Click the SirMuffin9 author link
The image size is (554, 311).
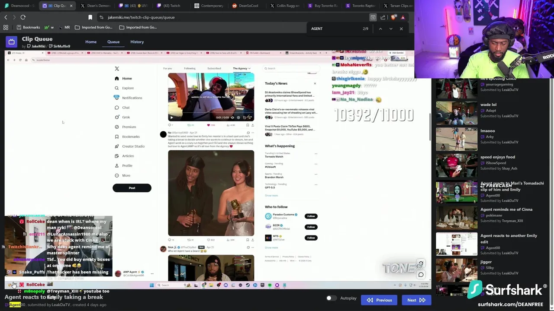pos(59,46)
